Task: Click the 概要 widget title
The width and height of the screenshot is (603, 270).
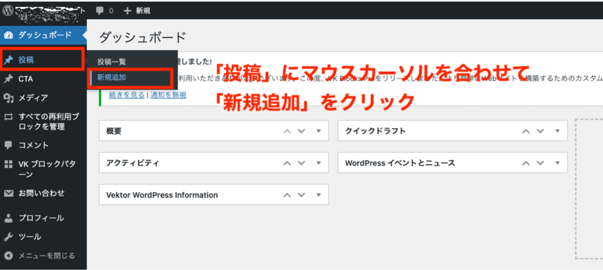Action: pos(114,131)
